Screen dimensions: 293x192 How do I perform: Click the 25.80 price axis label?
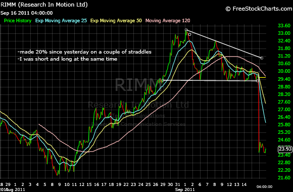pyautogui.click(x=284, y=124)
